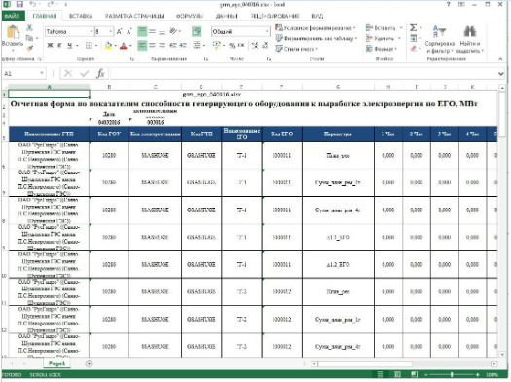Switch to ВСТАВКА tab
511x382 pixels.
81,16
